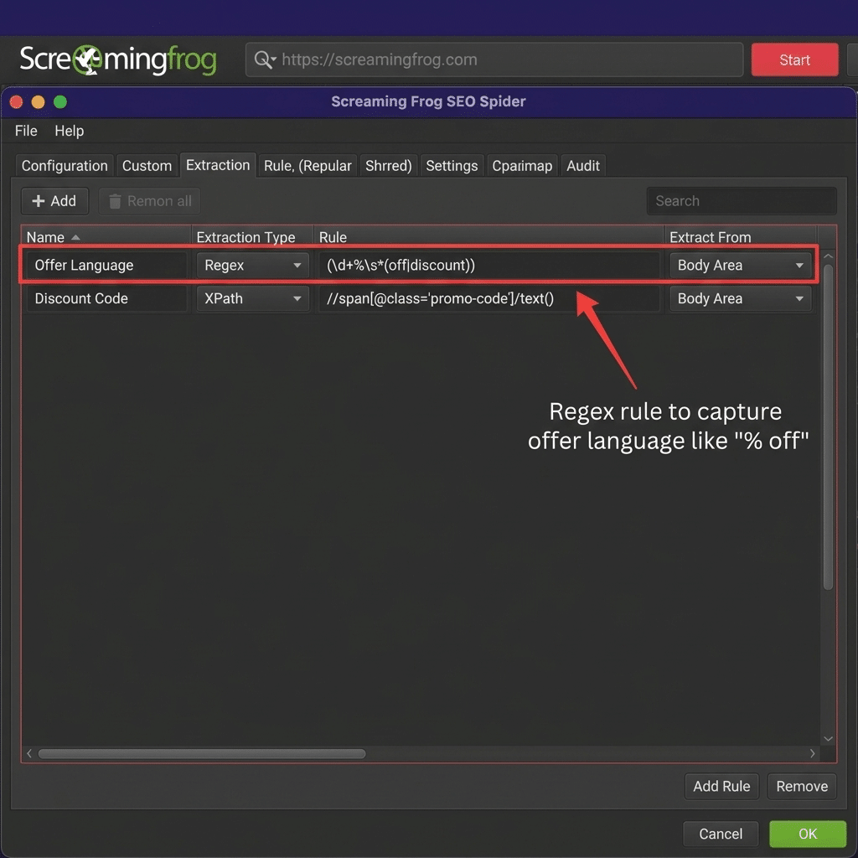Click the Offer Language name field
858x858 pixels.
click(x=106, y=266)
